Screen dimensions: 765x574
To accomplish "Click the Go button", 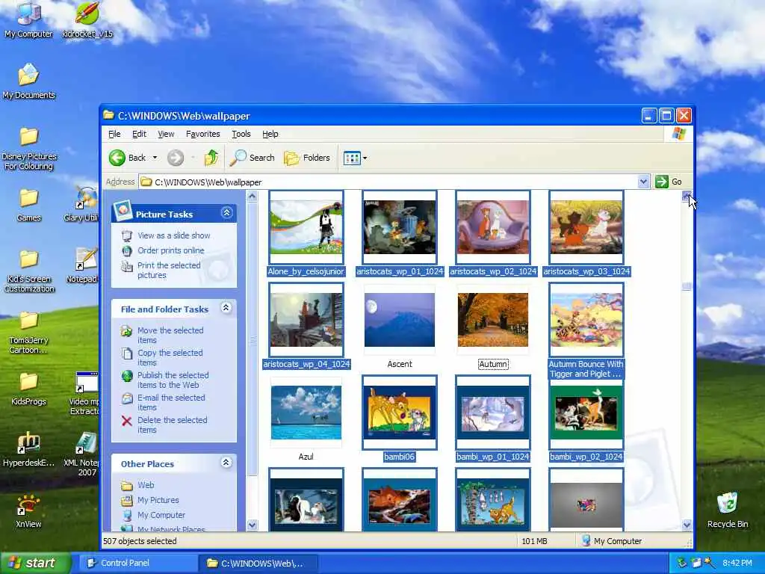I will pos(669,182).
